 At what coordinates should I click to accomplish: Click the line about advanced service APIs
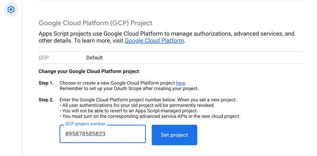tap(150, 116)
